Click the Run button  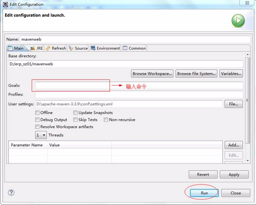(x=204, y=193)
